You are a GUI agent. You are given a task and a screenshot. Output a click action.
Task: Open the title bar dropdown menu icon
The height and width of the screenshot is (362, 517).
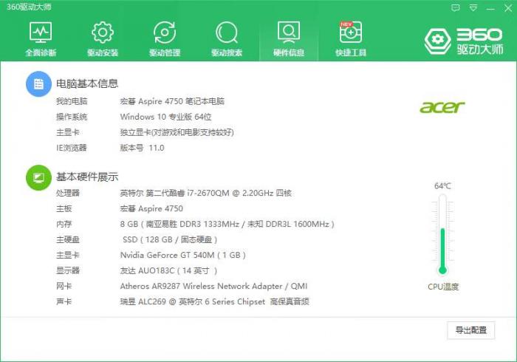(473, 8)
